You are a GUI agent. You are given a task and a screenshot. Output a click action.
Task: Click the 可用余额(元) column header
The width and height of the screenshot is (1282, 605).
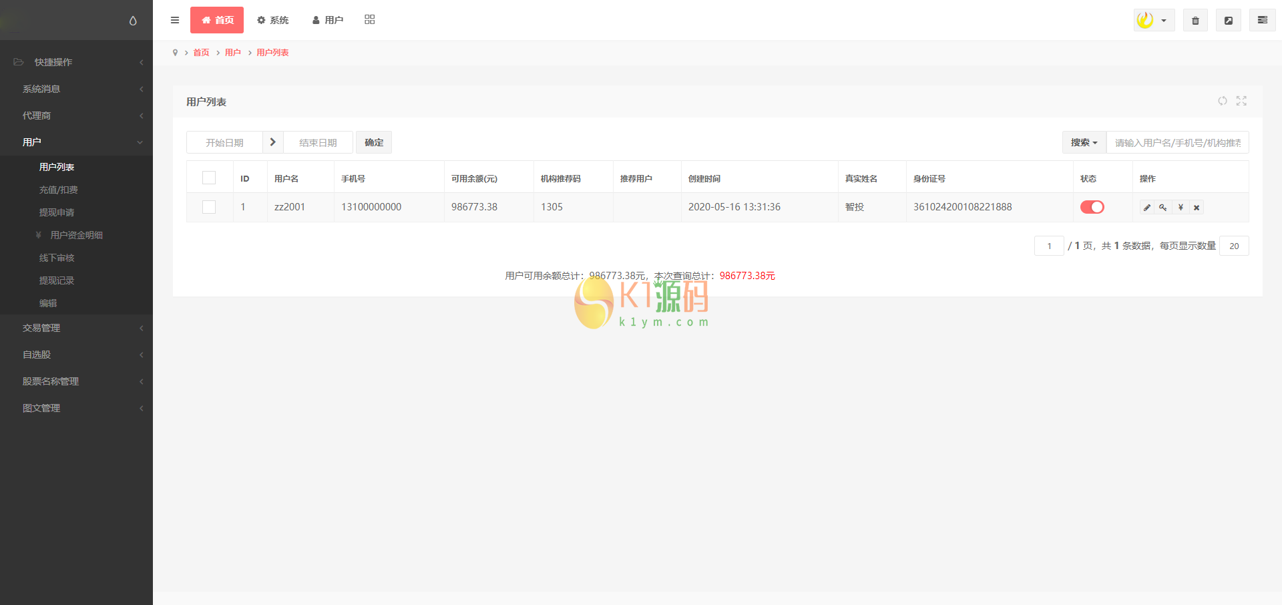(474, 178)
